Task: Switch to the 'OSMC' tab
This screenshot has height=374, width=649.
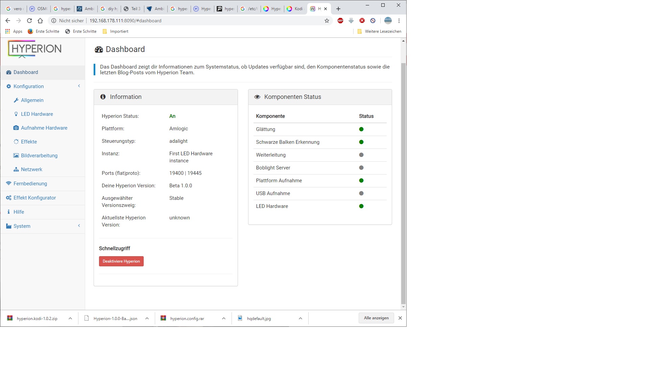Action: click(38, 9)
